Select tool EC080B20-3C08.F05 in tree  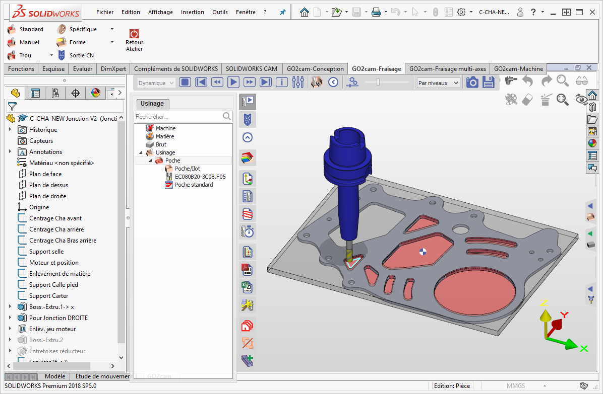200,177
